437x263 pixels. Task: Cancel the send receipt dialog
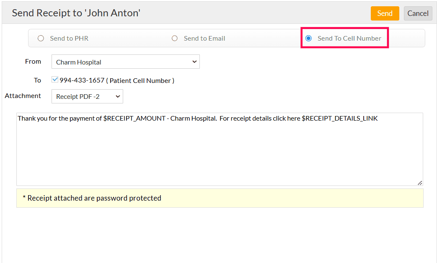pyautogui.click(x=418, y=13)
